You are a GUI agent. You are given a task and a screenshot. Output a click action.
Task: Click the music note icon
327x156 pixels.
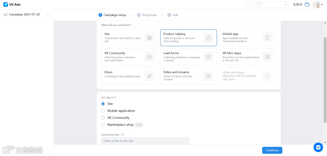point(149,76)
